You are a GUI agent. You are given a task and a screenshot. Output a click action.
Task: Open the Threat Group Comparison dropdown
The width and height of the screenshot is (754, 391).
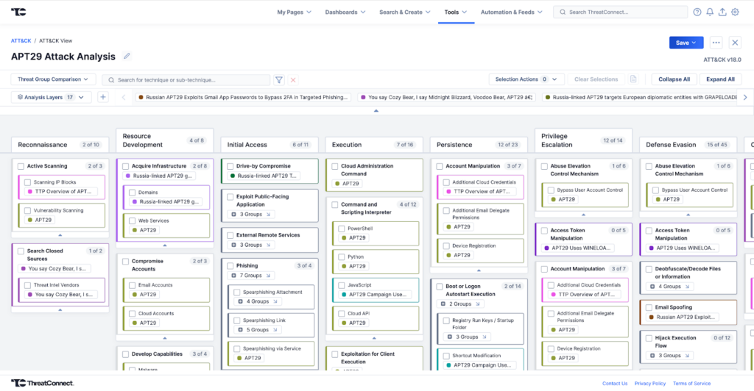53,79
